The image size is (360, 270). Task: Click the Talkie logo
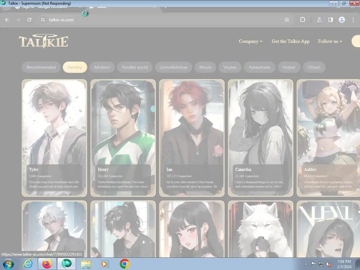pos(44,41)
